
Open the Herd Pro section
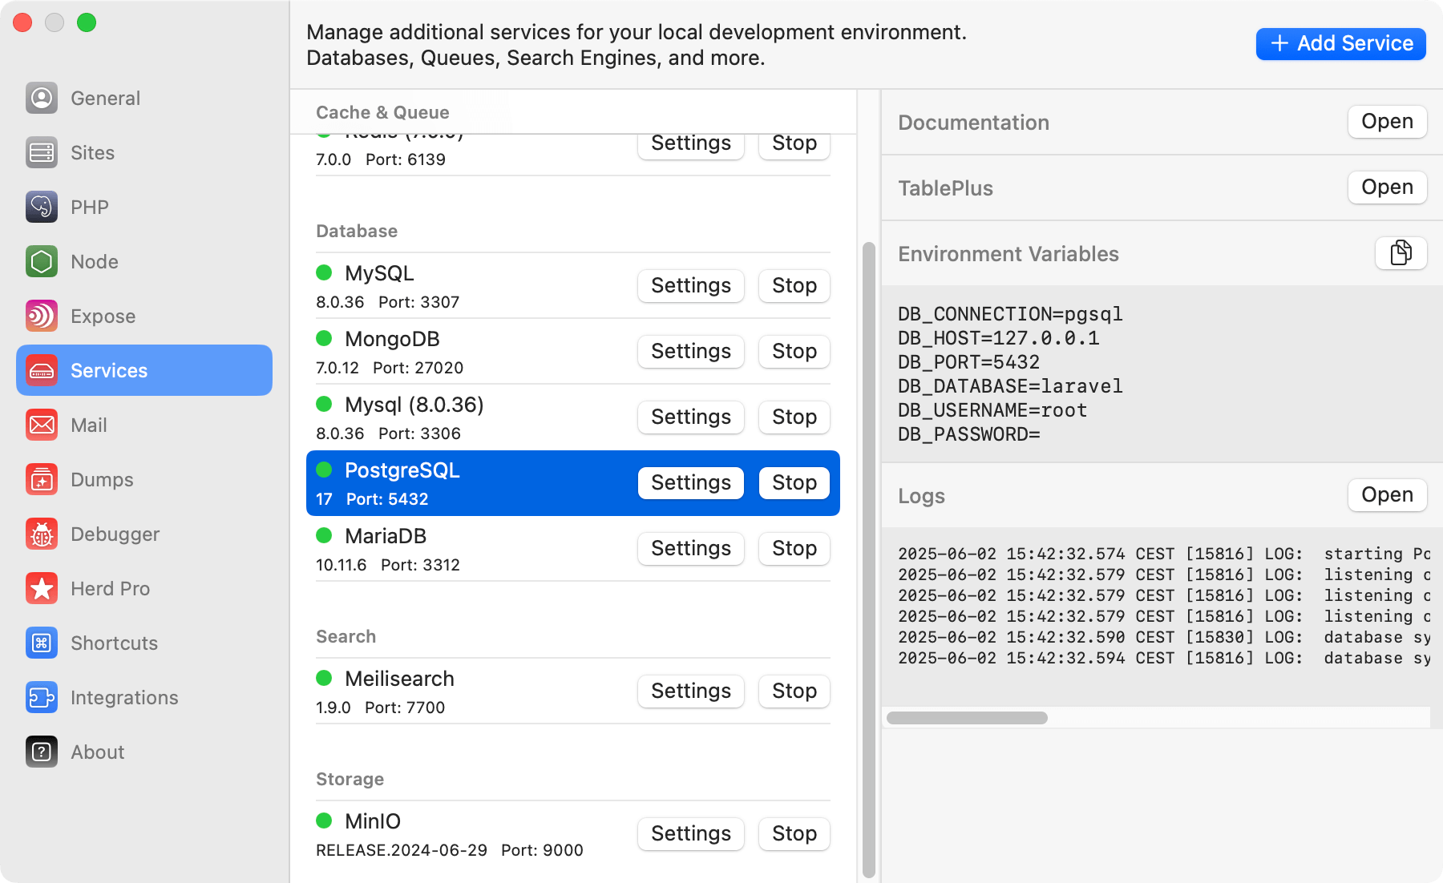tap(110, 588)
